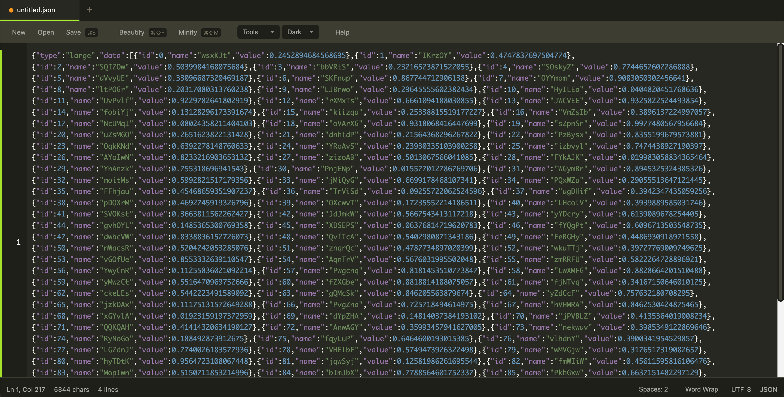The width and height of the screenshot is (784, 397).
Task: Open the Dark theme dropdown
Action: pyautogui.click(x=300, y=32)
